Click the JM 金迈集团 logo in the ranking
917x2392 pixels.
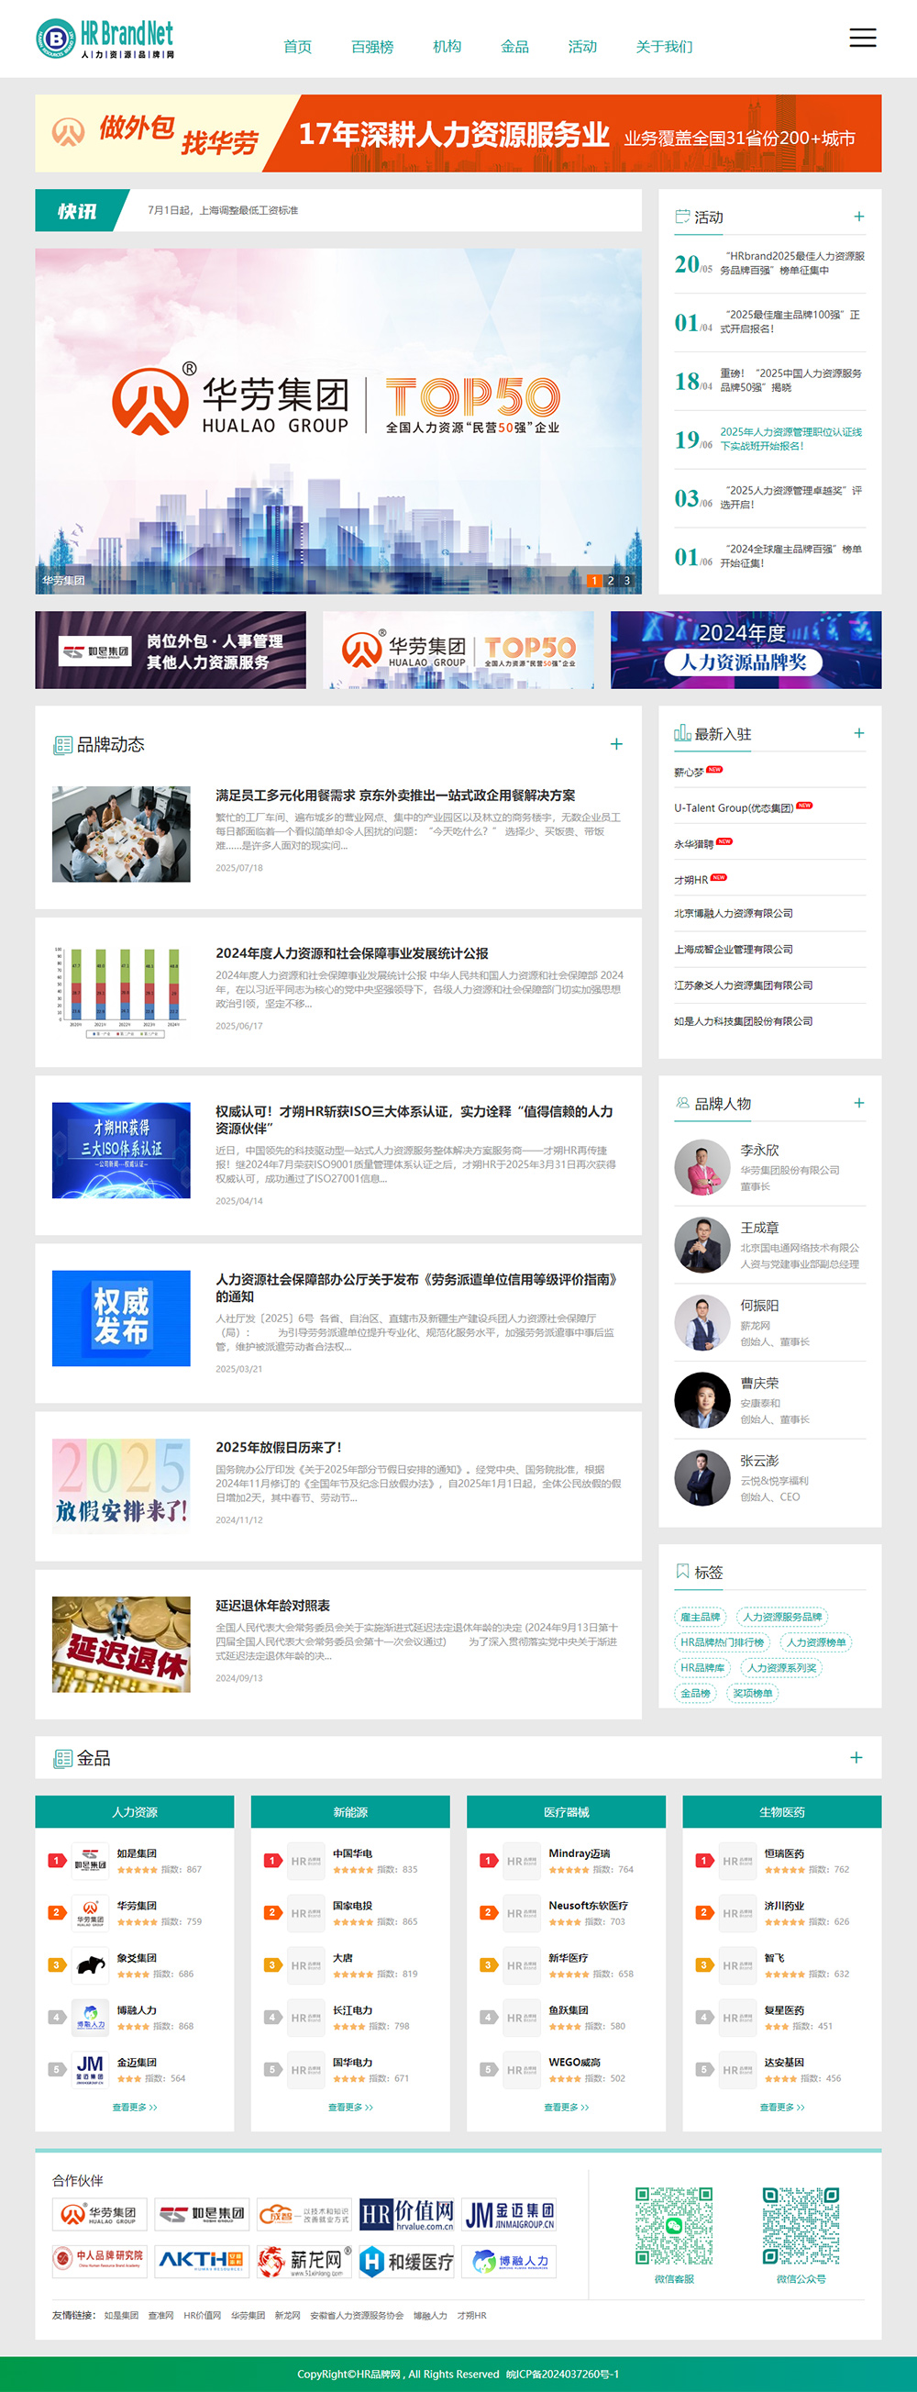click(90, 2069)
